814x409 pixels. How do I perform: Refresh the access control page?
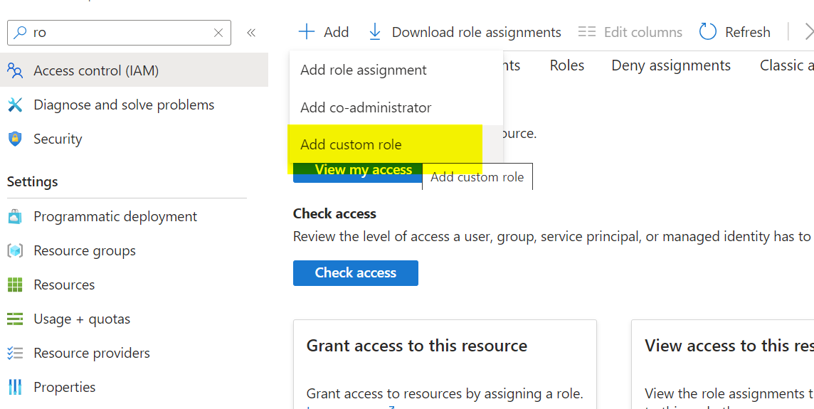734,32
